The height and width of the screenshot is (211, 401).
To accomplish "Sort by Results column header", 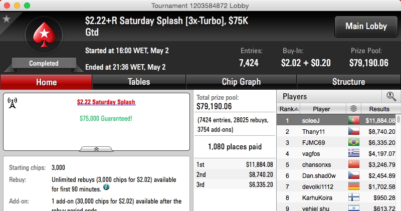I will 379,109.
